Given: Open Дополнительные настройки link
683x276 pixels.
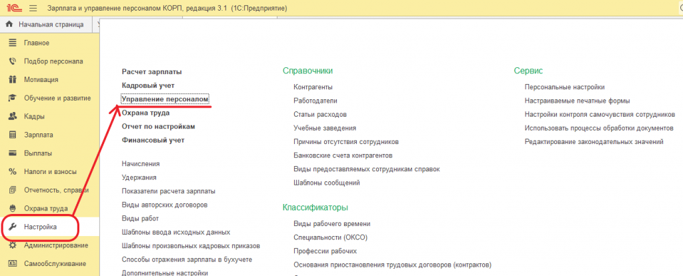Looking at the screenshot, I should pos(165,273).
